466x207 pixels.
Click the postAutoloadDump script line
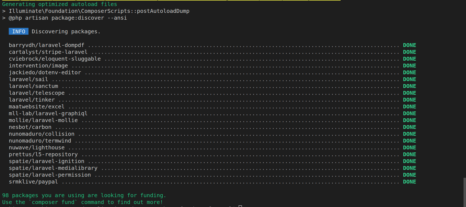[x=99, y=11]
